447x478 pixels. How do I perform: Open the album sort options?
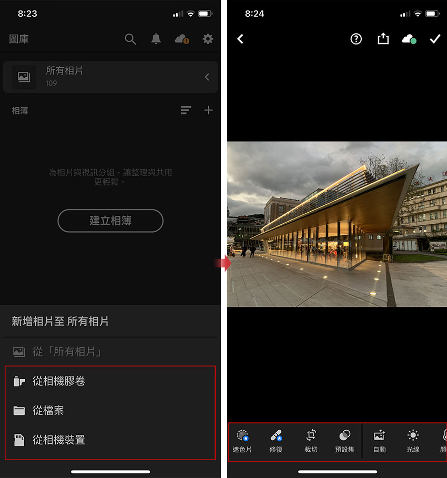click(186, 110)
